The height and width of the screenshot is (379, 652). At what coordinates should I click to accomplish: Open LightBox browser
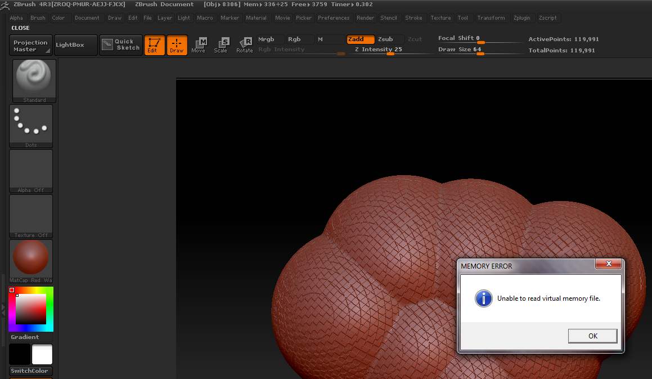coord(76,44)
